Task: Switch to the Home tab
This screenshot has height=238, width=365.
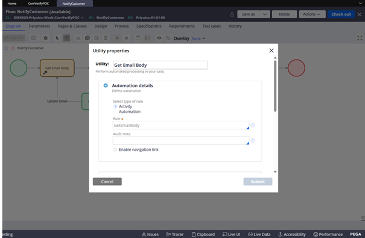Action: click(x=12, y=4)
